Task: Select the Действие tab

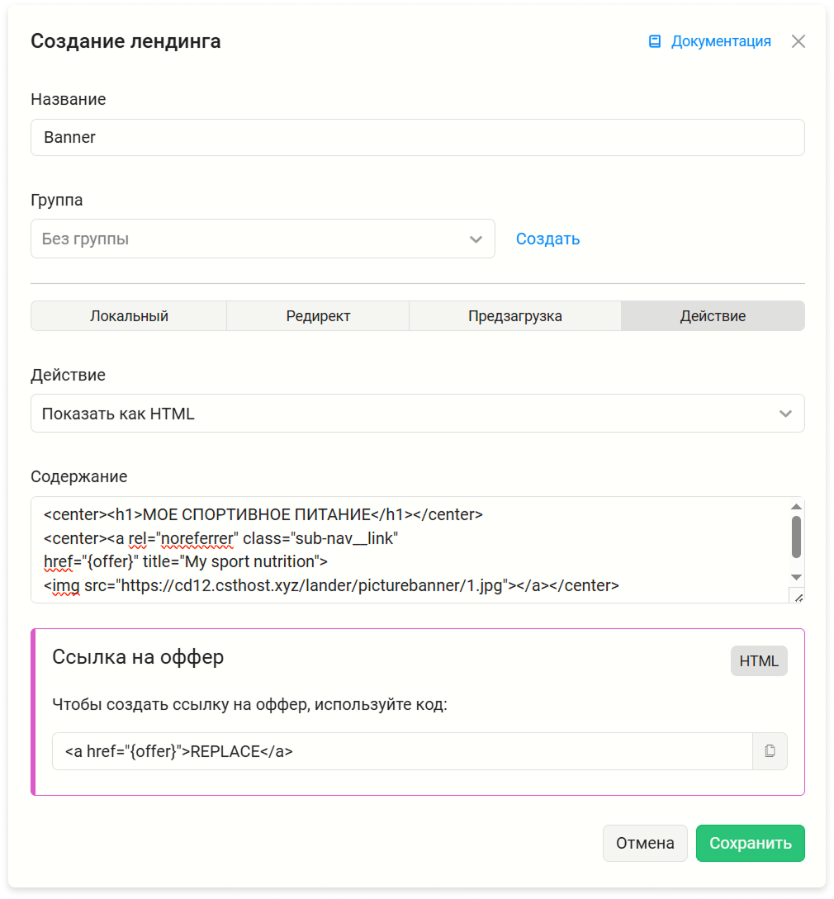Action: click(713, 316)
